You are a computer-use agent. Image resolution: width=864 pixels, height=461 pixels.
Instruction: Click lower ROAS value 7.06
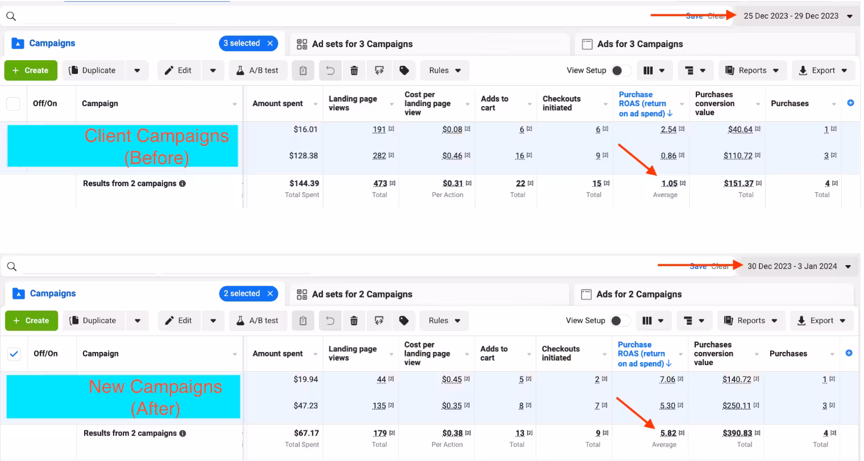click(667, 379)
